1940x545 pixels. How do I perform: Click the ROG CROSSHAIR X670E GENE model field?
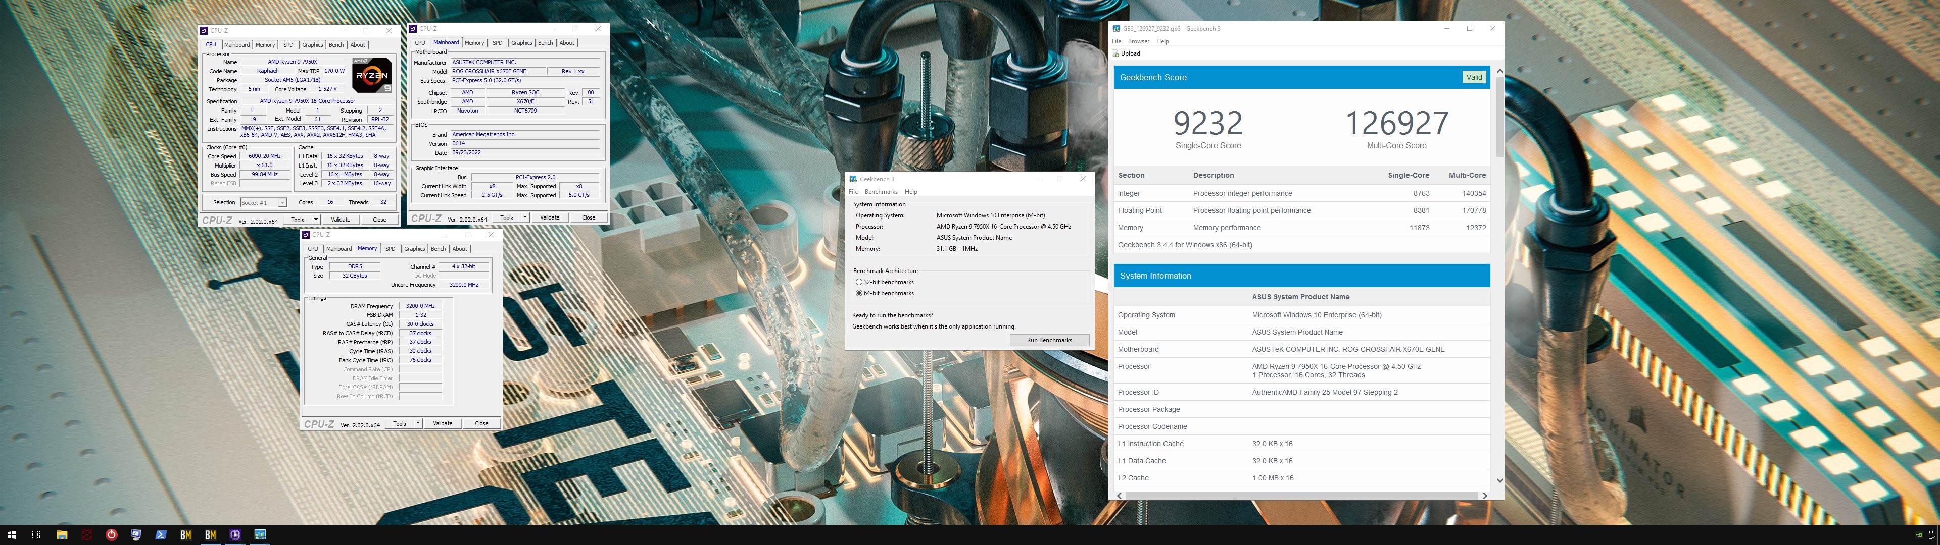tap(497, 72)
